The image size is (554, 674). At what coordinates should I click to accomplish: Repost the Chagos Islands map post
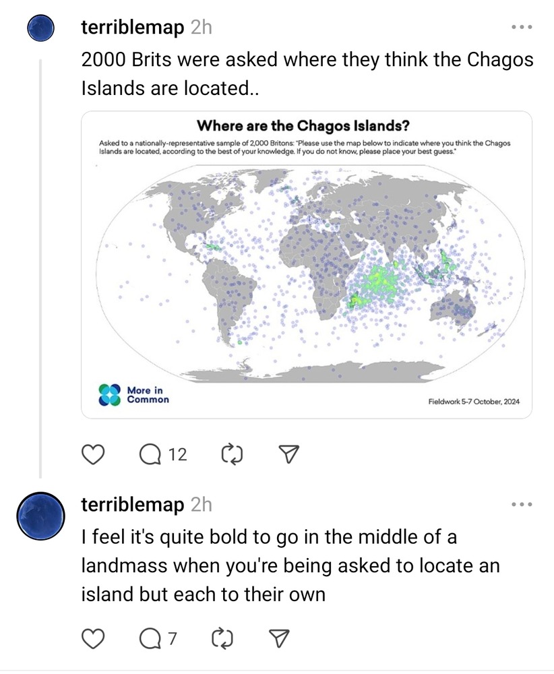point(232,455)
